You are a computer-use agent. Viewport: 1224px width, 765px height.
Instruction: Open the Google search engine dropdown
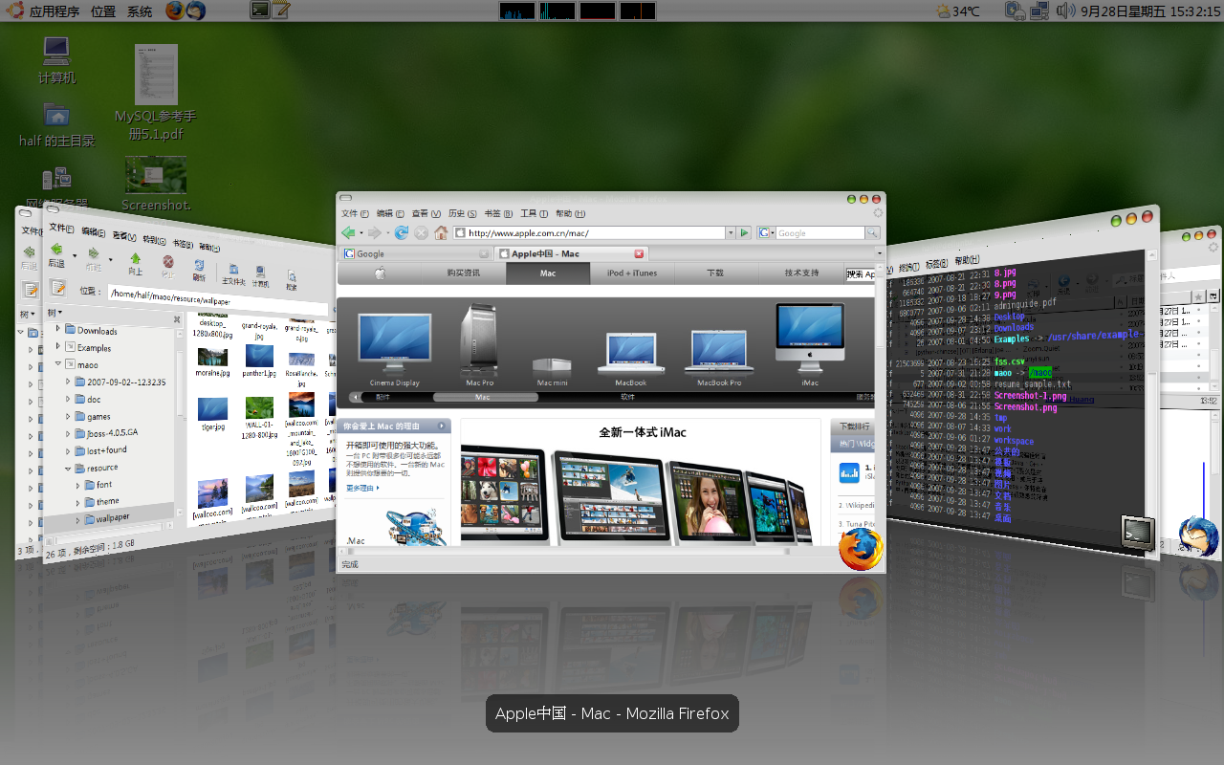tap(765, 232)
